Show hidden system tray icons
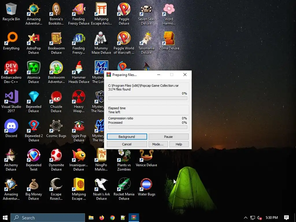The height and width of the screenshot is (222, 296). [x=246, y=218]
